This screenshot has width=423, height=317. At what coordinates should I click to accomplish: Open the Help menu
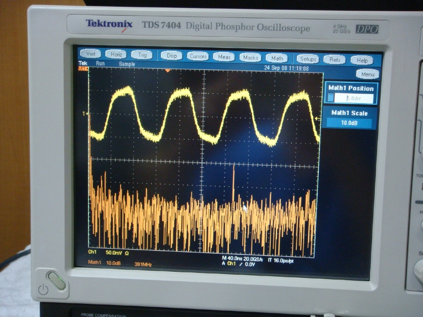coord(362,60)
